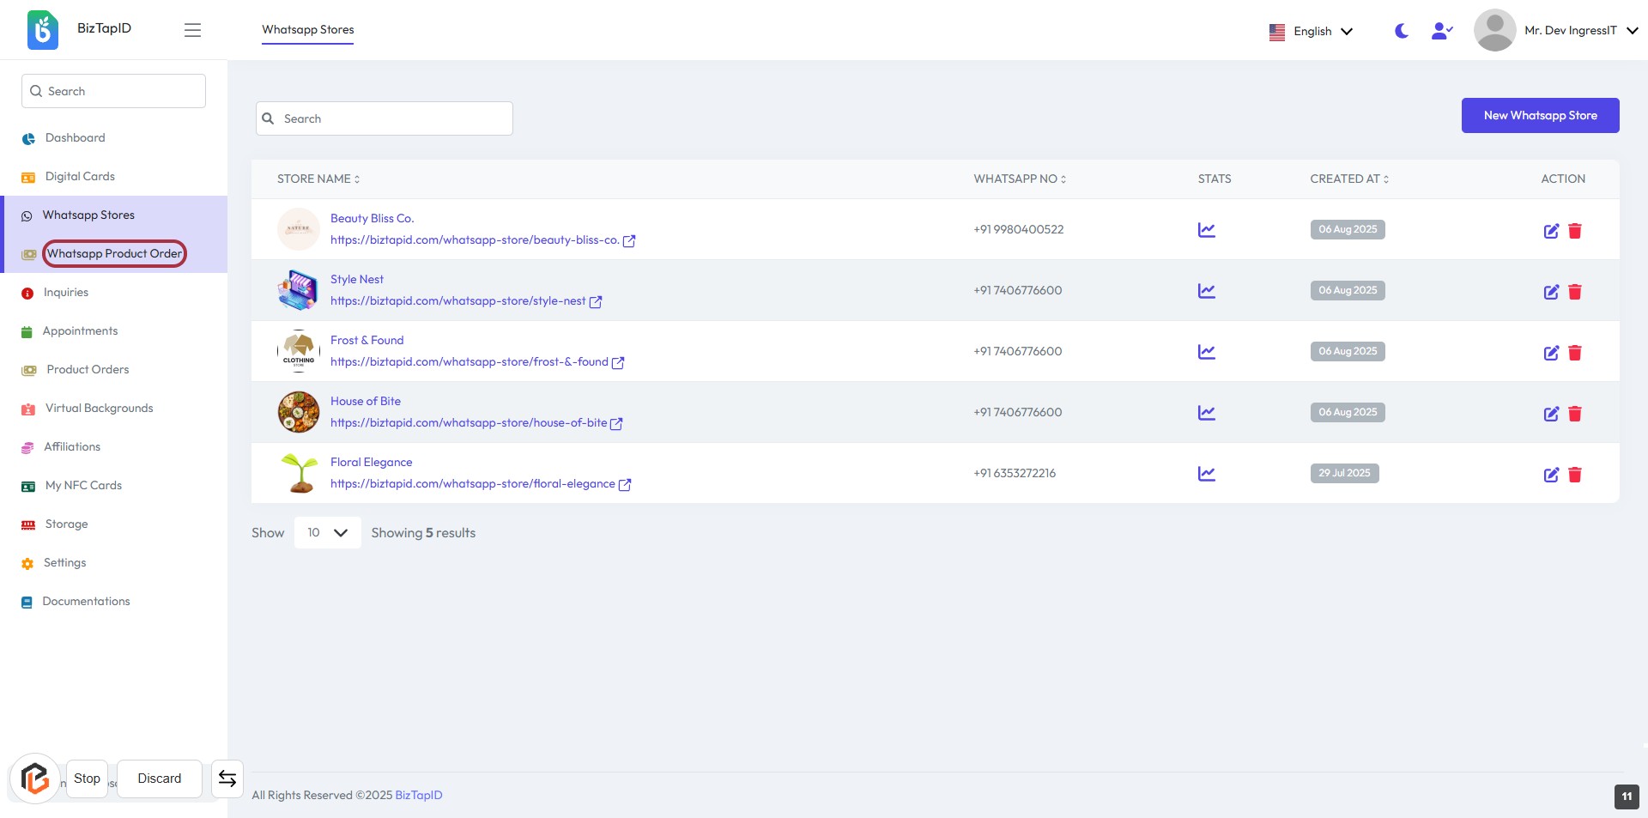1648x818 pixels.
Task: Open House of Bite link in new tab
Action: (x=616, y=423)
